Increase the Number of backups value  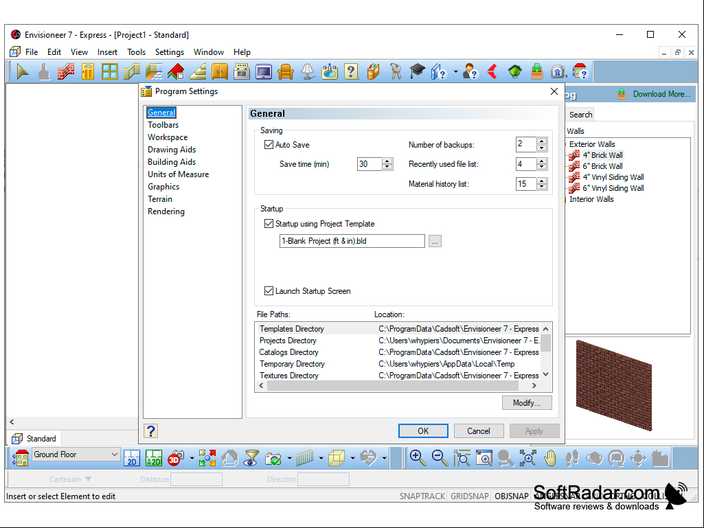542,141
